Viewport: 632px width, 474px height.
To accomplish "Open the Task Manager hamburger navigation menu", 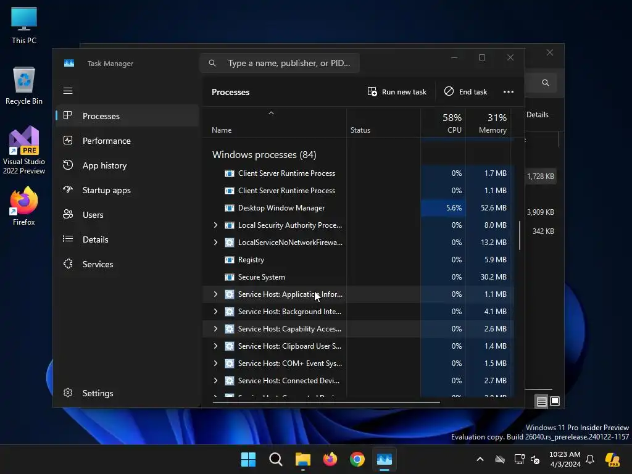I will (68, 91).
